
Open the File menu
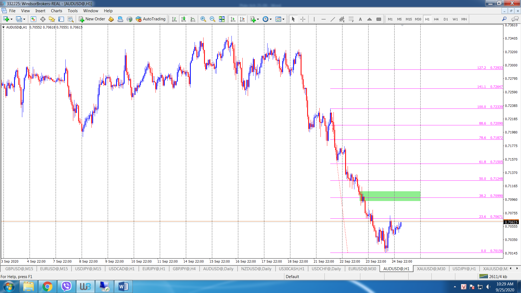point(12,11)
